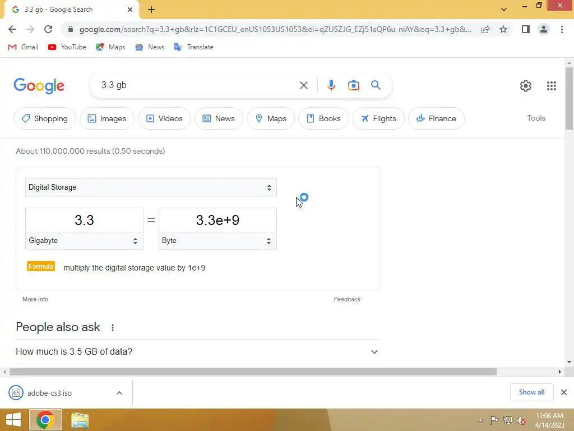This screenshot has height=431, width=574.
Task: Show hidden system tray icons
Action: click(480, 420)
